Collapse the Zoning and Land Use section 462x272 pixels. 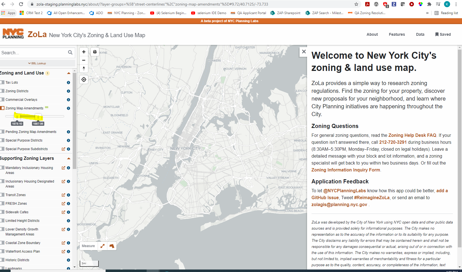point(69,73)
